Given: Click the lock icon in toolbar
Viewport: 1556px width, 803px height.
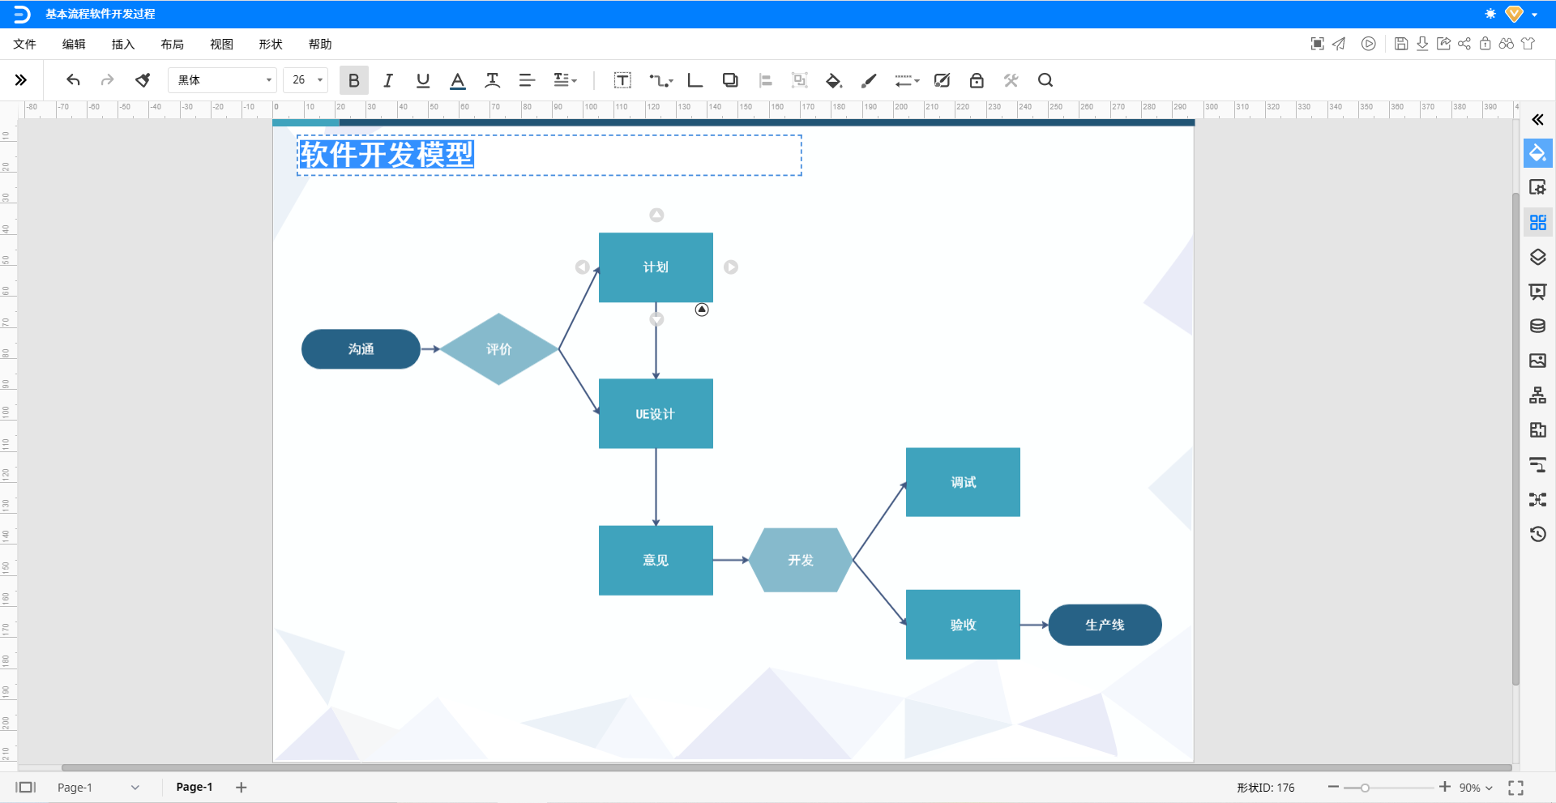Looking at the screenshot, I should tap(977, 80).
